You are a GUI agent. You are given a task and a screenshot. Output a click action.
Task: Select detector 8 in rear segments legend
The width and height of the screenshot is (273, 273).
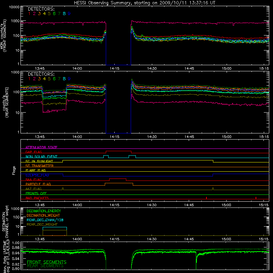(64, 79)
